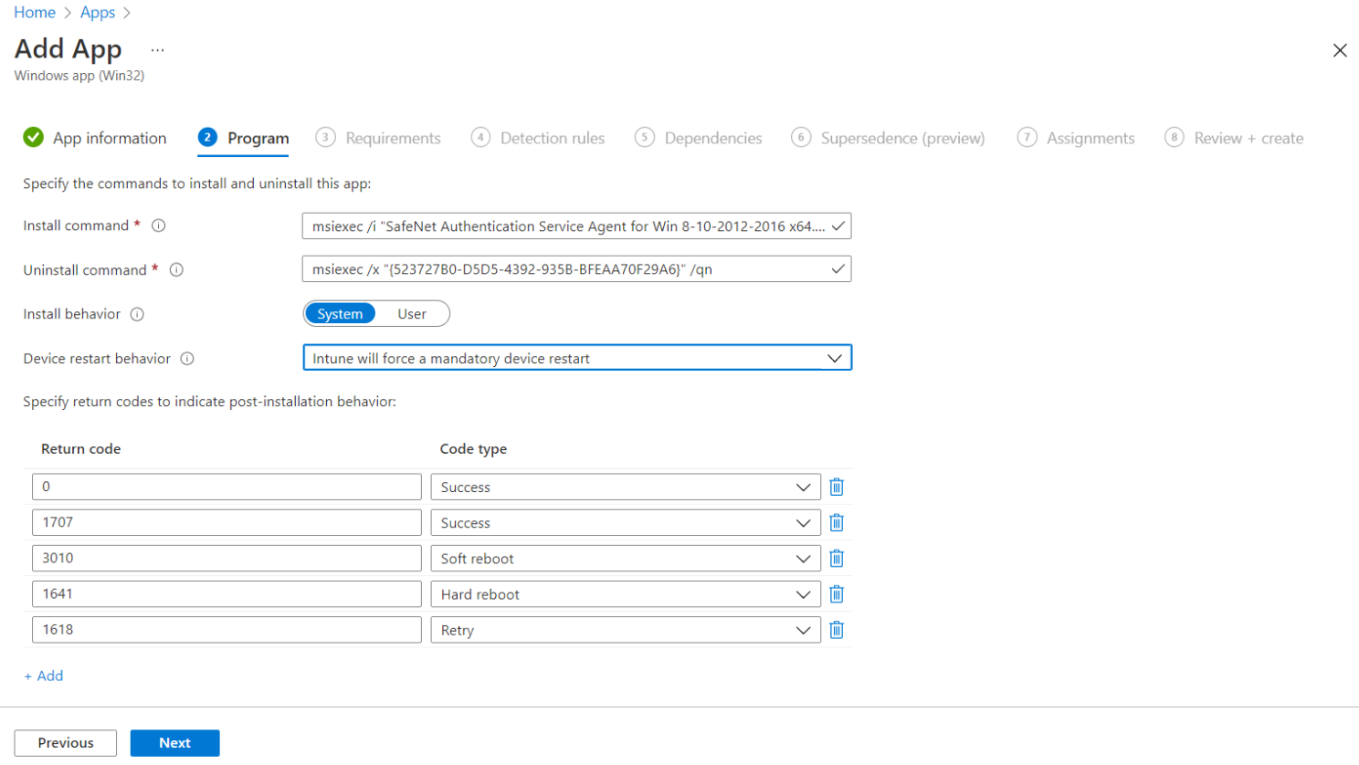Add a new return code row
The height and width of the screenshot is (765, 1359).
(x=44, y=676)
